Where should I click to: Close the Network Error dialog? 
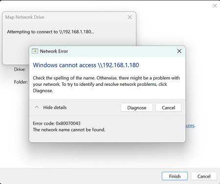click(x=179, y=51)
